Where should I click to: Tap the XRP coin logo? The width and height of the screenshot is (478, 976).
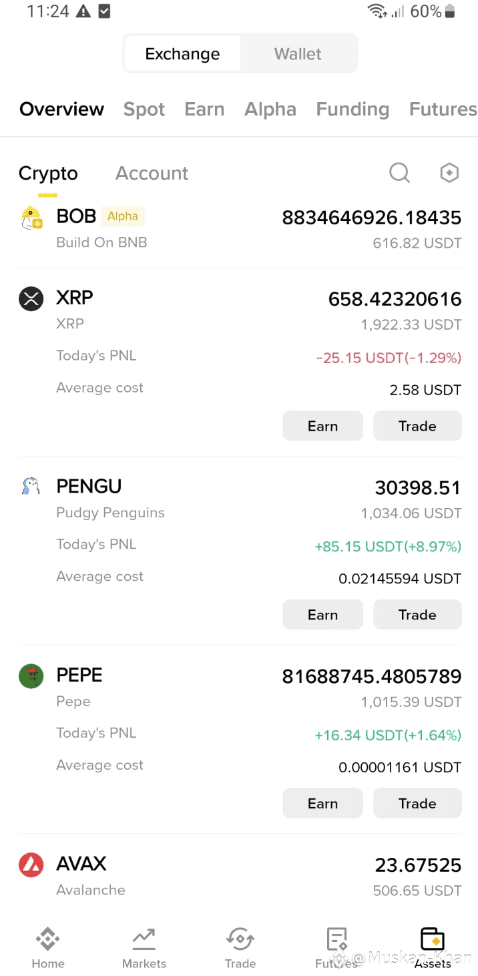tap(31, 298)
